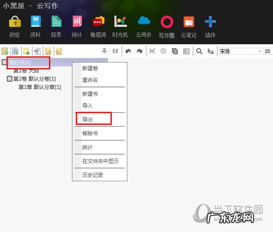The image size is (273, 232).
Task: Choose 移除书 from context menu
Action: pos(90,133)
